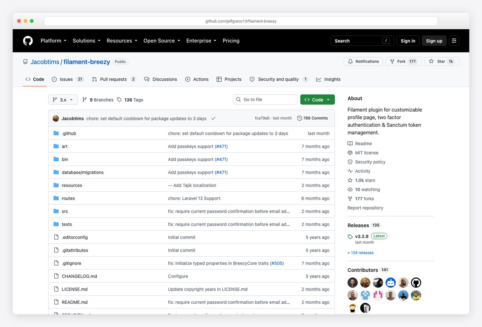
Task: Click the command palette icon beside Sign up
Action: (x=454, y=41)
